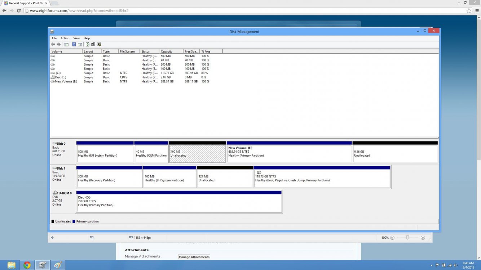Reload the page in Chrome
The height and width of the screenshot is (270, 481).
pyautogui.click(x=19, y=11)
